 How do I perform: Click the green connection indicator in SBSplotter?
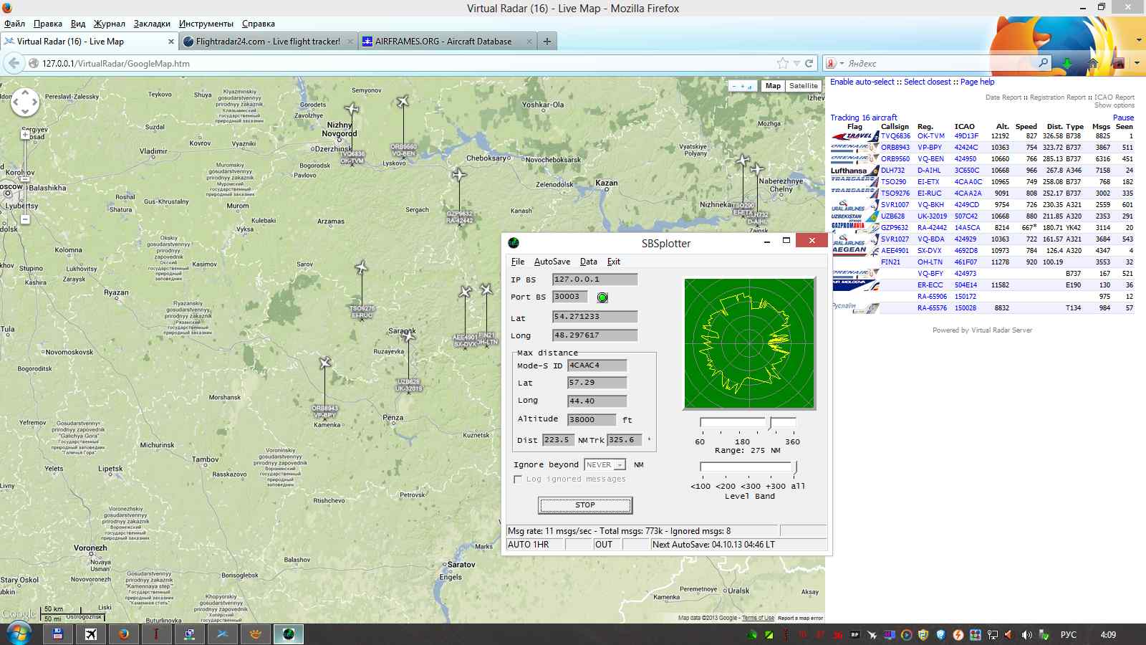point(602,297)
